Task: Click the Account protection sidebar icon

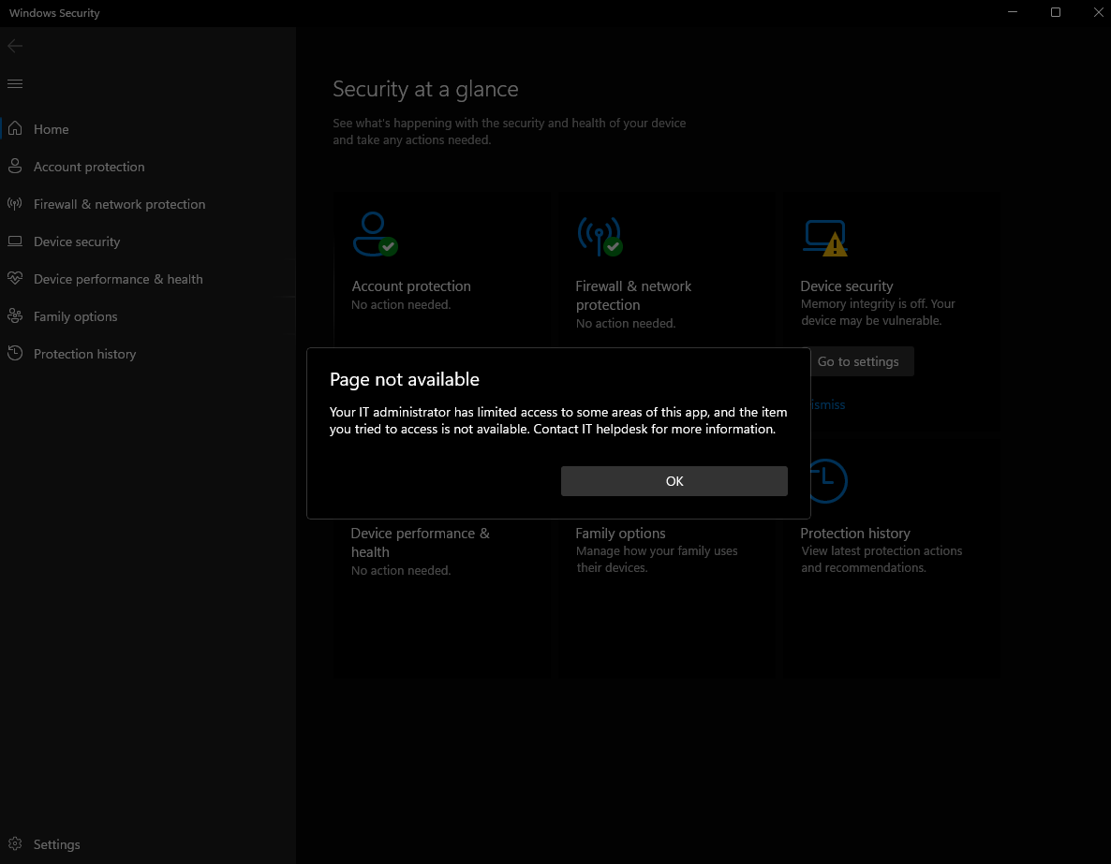Action: 15,166
